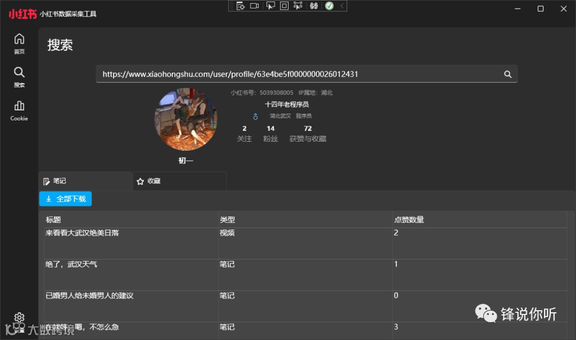576x340 pixels.
Task: Click the hot reload braces icon
Action: click(x=314, y=6)
